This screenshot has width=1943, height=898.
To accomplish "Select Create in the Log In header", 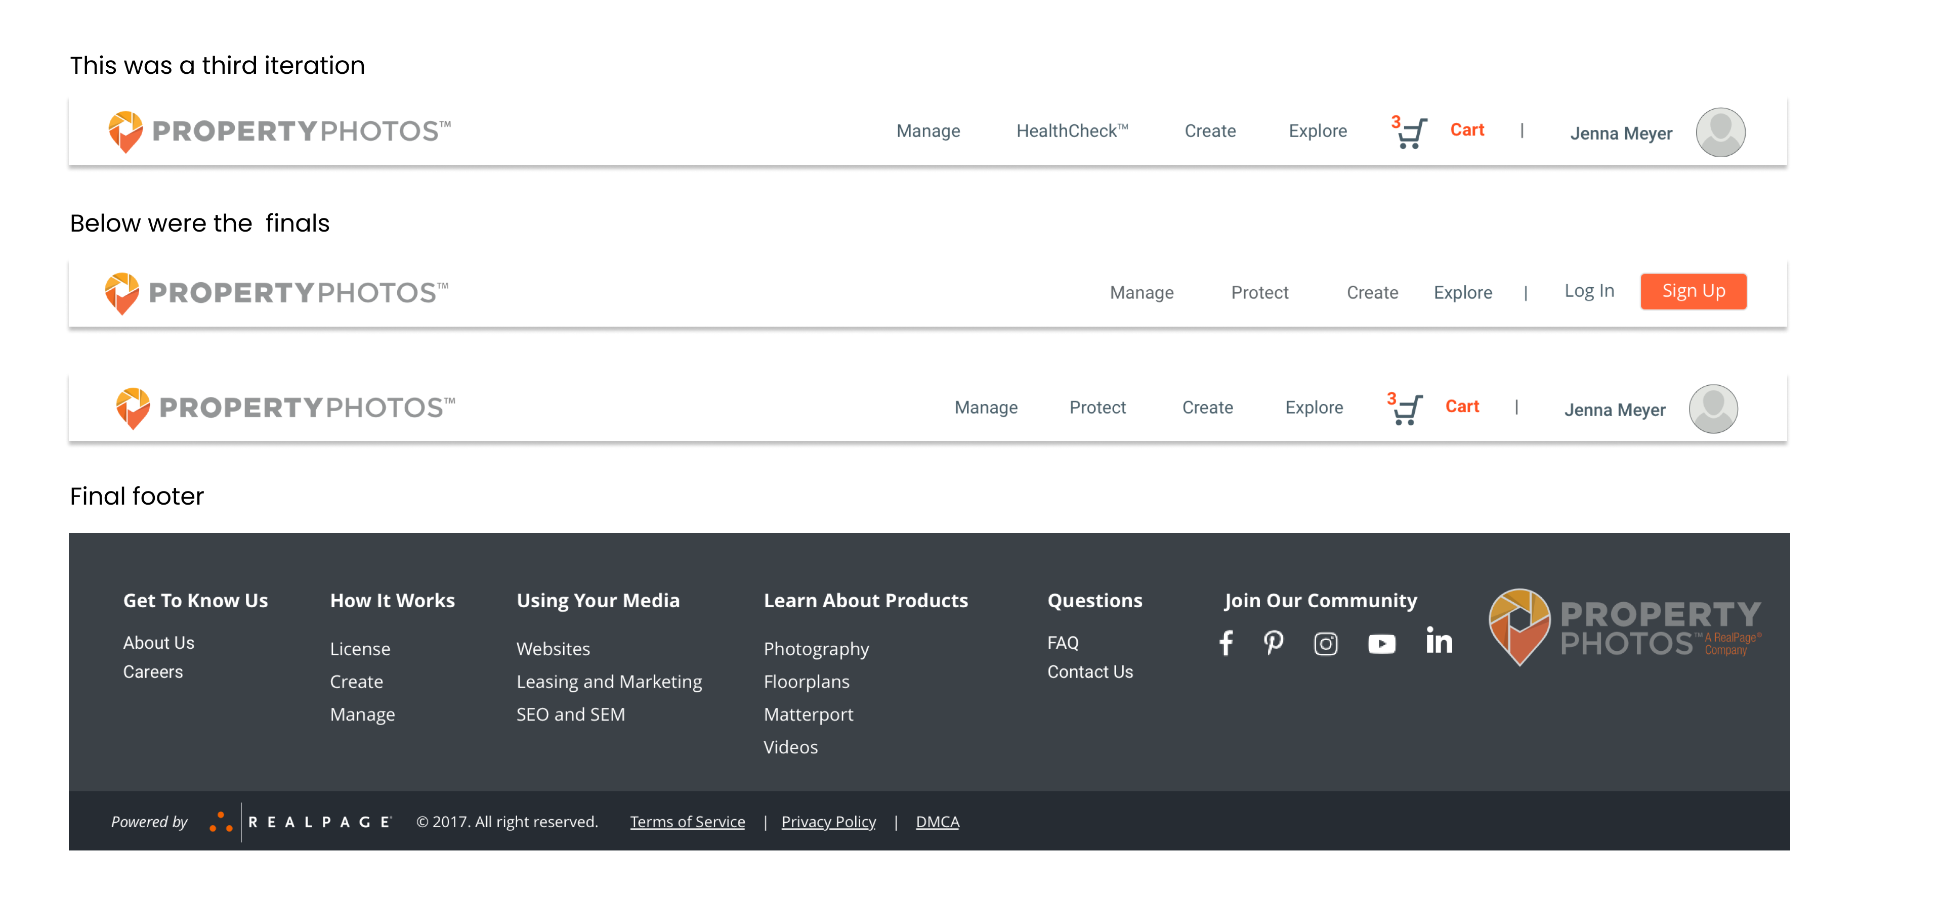I will click(1372, 293).
